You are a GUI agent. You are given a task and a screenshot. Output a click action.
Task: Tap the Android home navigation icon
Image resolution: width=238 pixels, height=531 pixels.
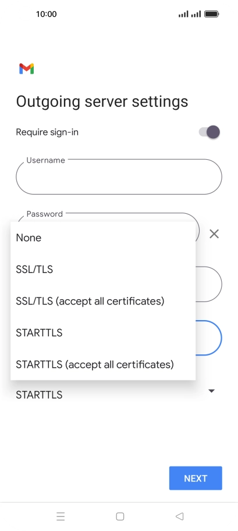[x=120, y=516]
